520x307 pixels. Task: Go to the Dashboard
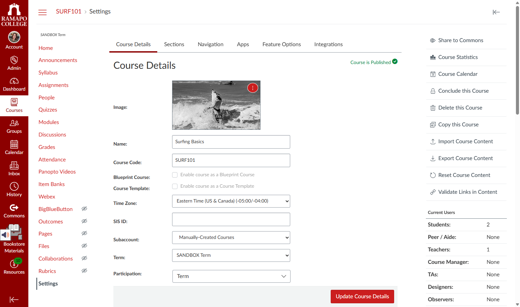14,85
